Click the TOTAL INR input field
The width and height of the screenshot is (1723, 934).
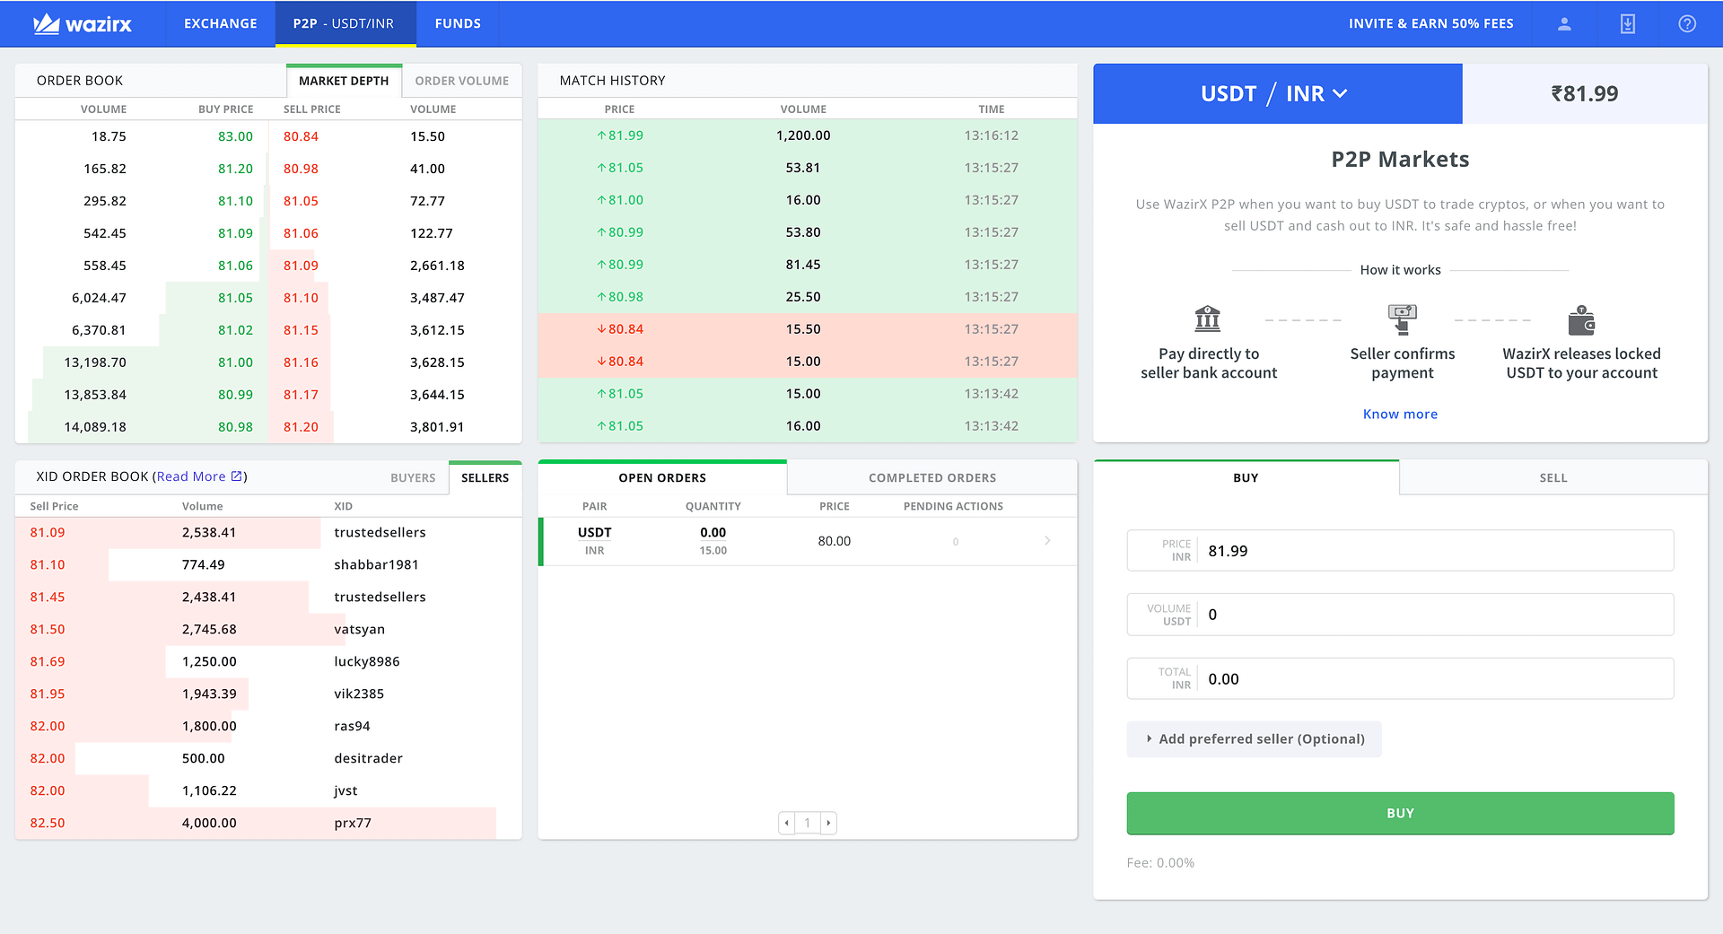[x=1400, y=678]
